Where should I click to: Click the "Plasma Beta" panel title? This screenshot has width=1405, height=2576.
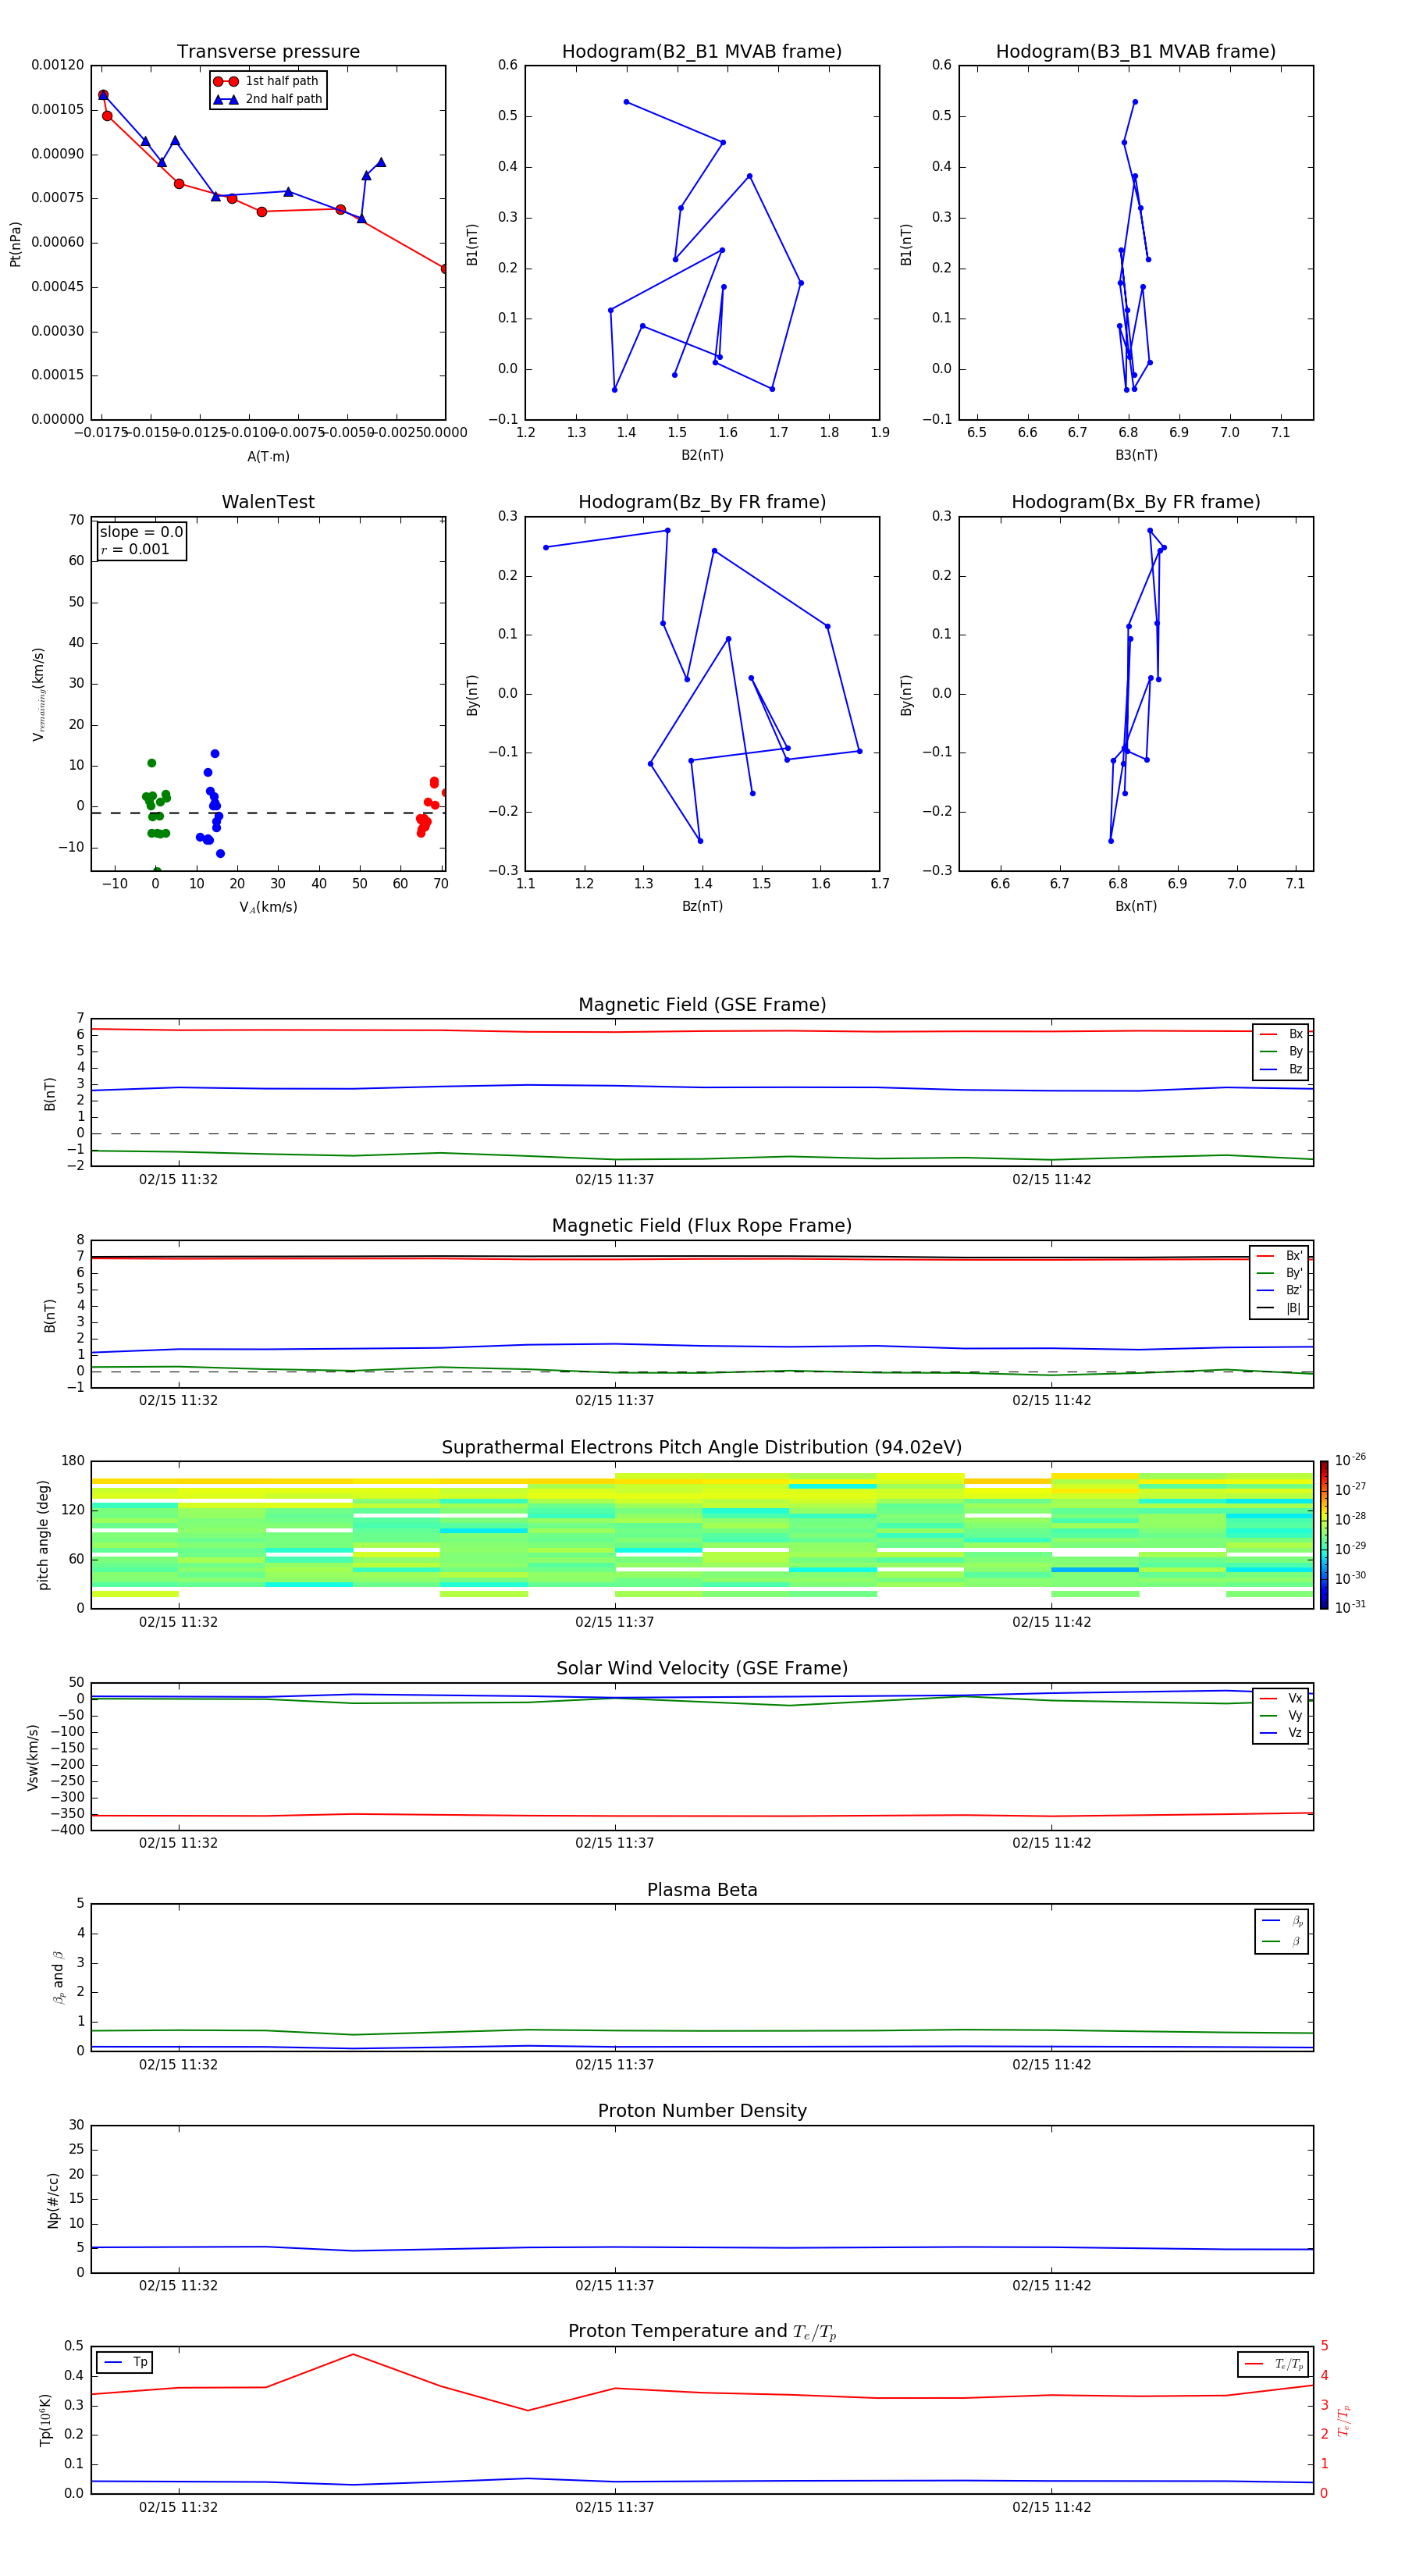tap(702, 1891)
